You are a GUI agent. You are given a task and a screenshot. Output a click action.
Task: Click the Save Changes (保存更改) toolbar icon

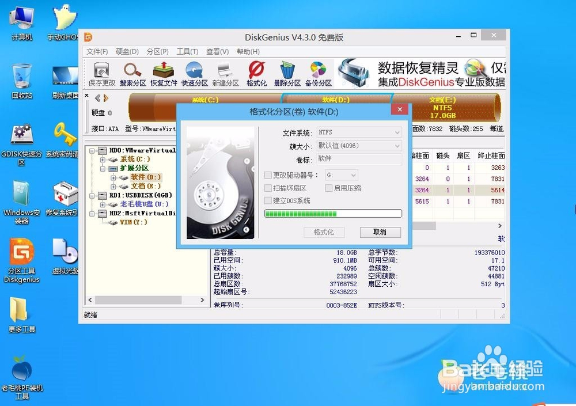(102, 74)
